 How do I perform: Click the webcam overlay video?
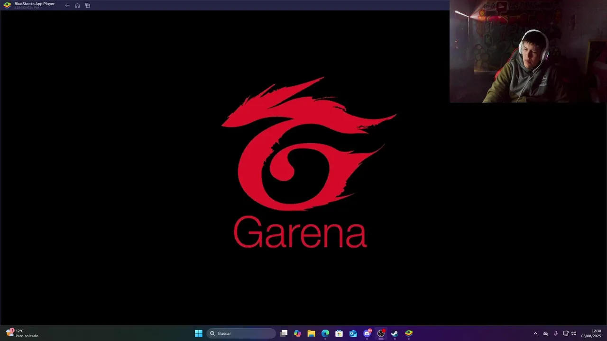click(528, 51)
